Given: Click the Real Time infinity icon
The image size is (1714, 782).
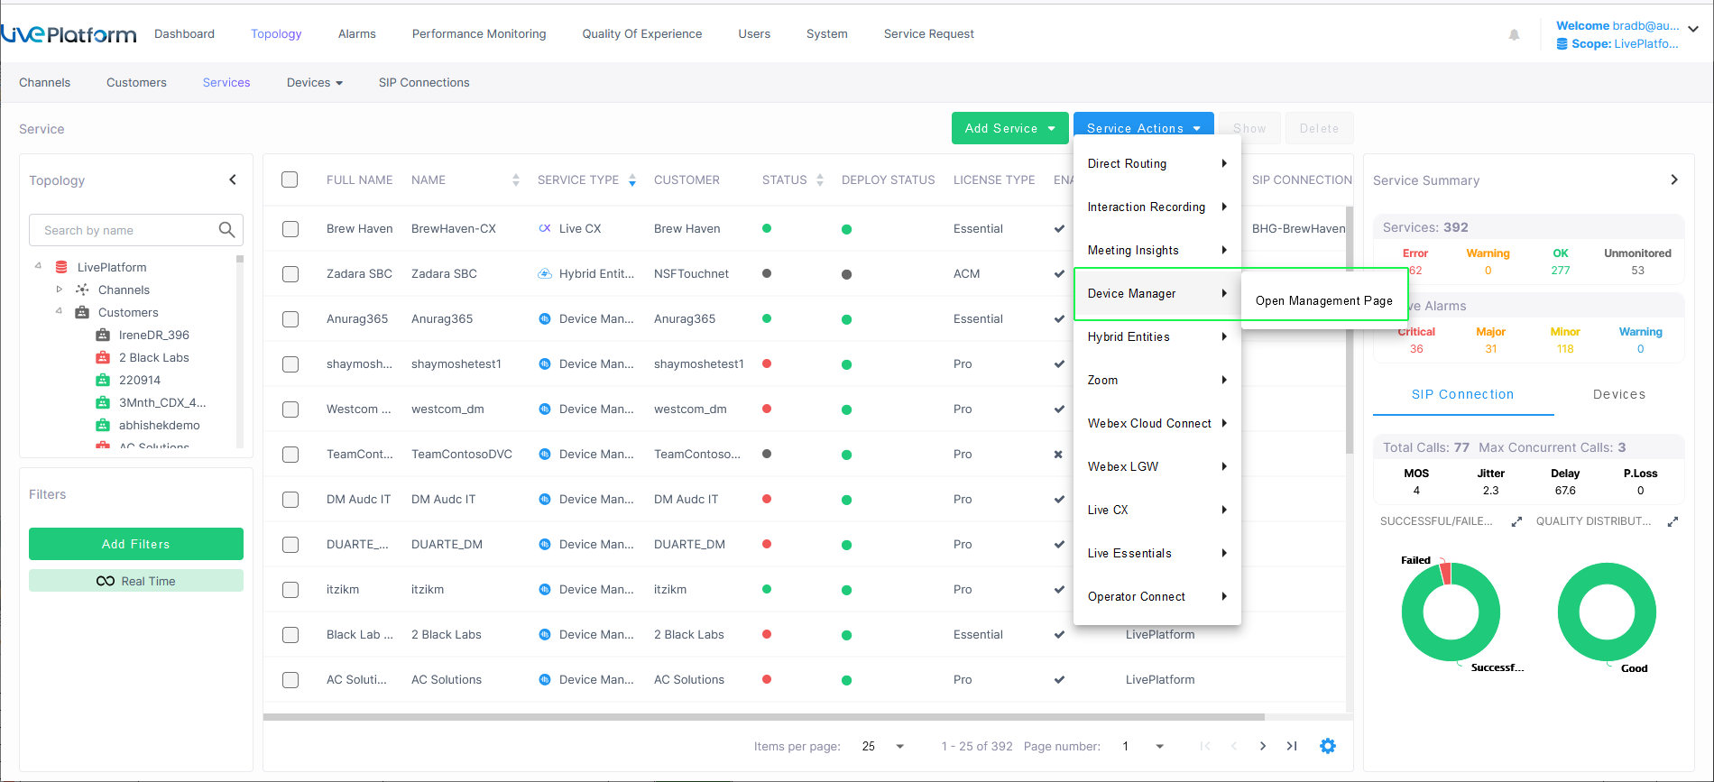Looking at the screenshot, I should (x=106, y=581).
